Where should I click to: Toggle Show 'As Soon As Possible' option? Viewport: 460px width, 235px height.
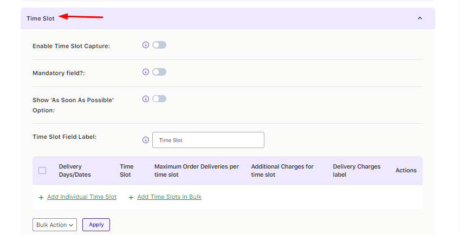click(x=159, y=99)
